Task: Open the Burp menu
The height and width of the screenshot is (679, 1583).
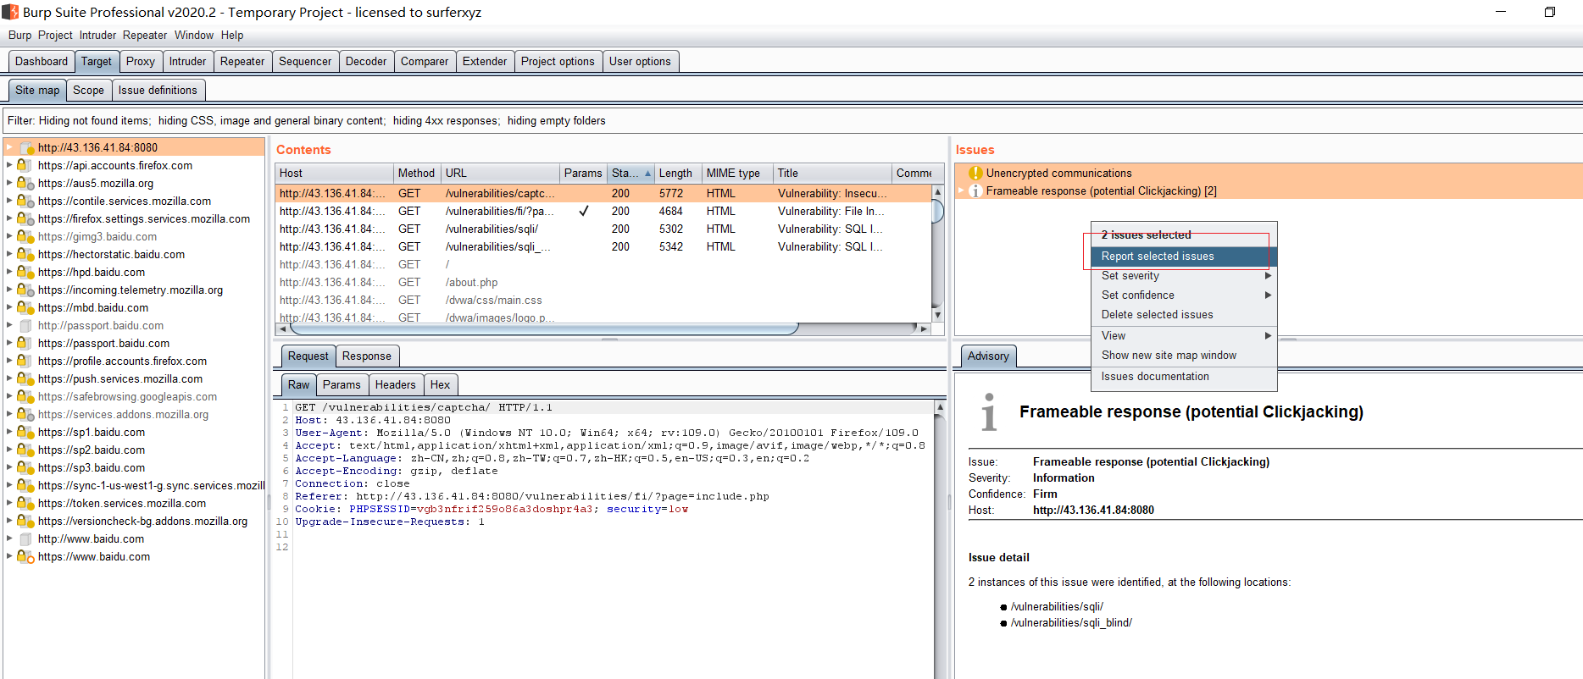Action: pyautogui.click(x=19, y=36)
